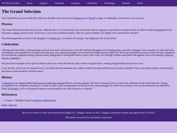This screenshot has width=177, height=133.
Task: Open the Characters nav item
Action: coord(59,3)
